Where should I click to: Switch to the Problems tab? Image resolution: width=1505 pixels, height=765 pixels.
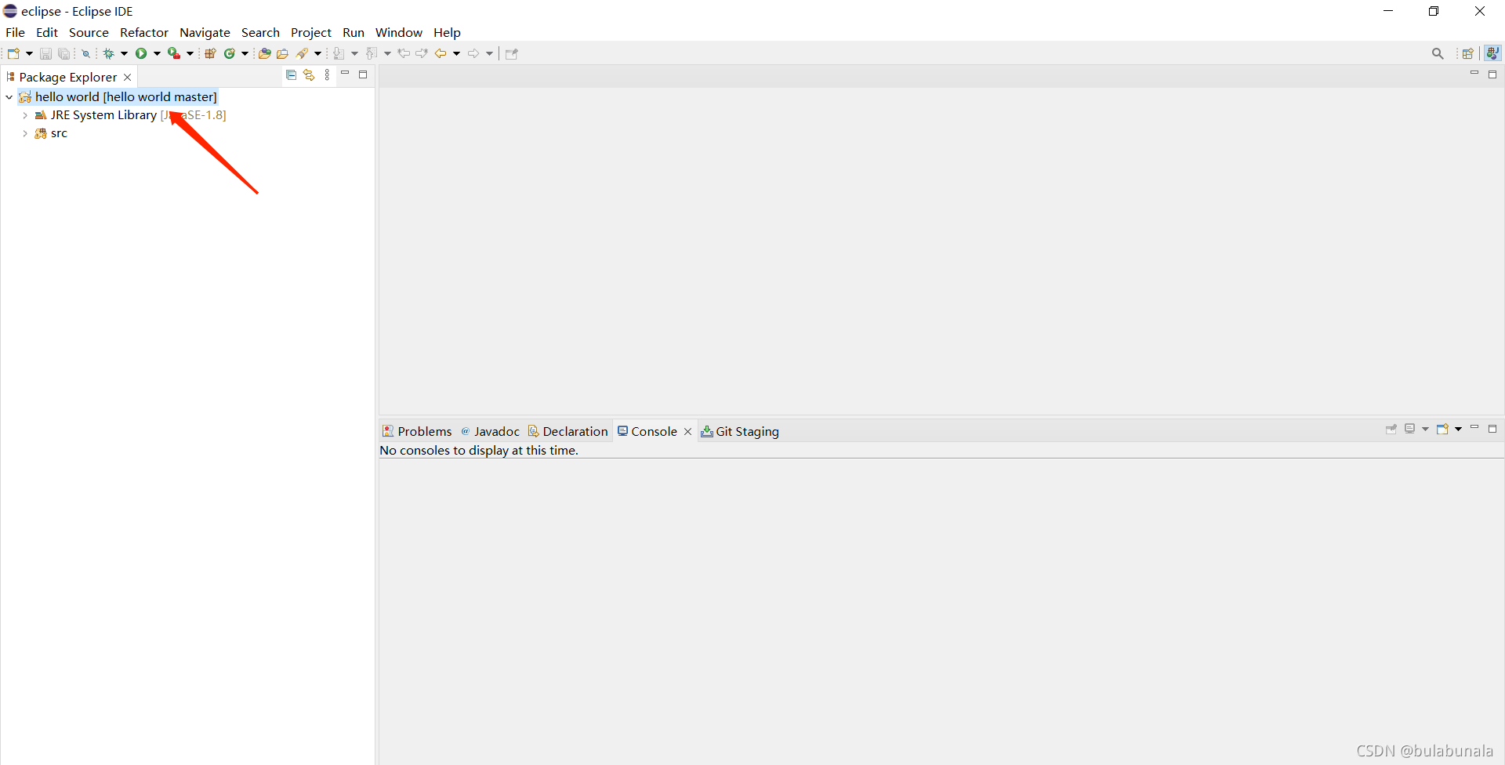click(417, 431)
